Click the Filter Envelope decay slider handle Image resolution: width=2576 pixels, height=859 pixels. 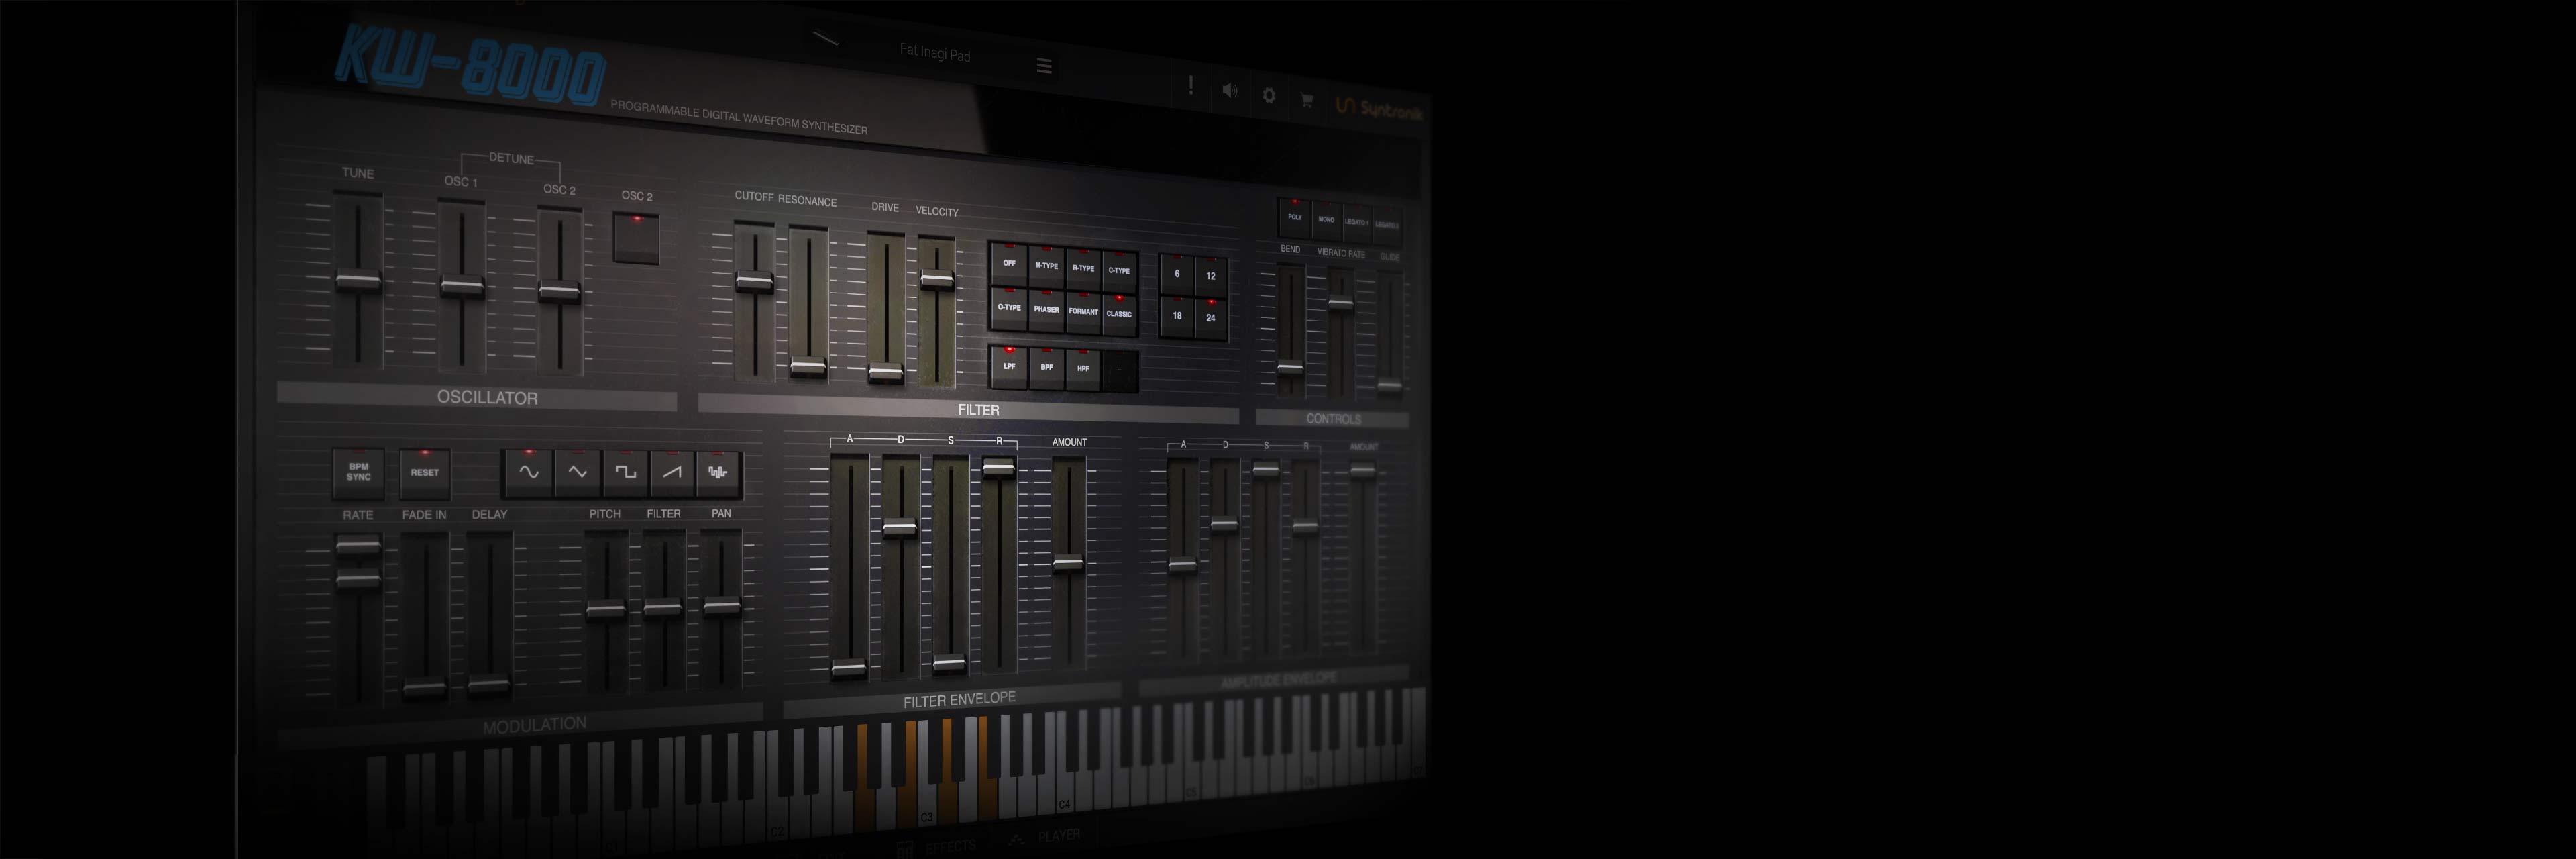(900, 527)
